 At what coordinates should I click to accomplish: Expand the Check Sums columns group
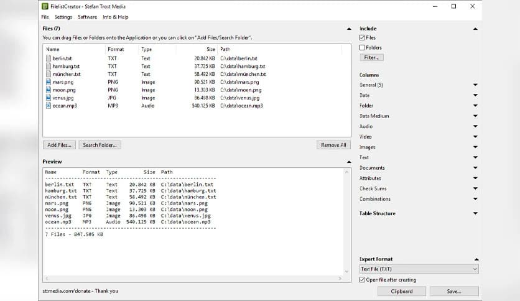pyautogui.click(x=475, y=188)
